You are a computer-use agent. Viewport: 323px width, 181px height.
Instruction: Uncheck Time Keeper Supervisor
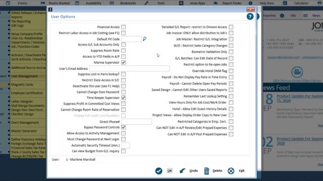tap(123, 98)
